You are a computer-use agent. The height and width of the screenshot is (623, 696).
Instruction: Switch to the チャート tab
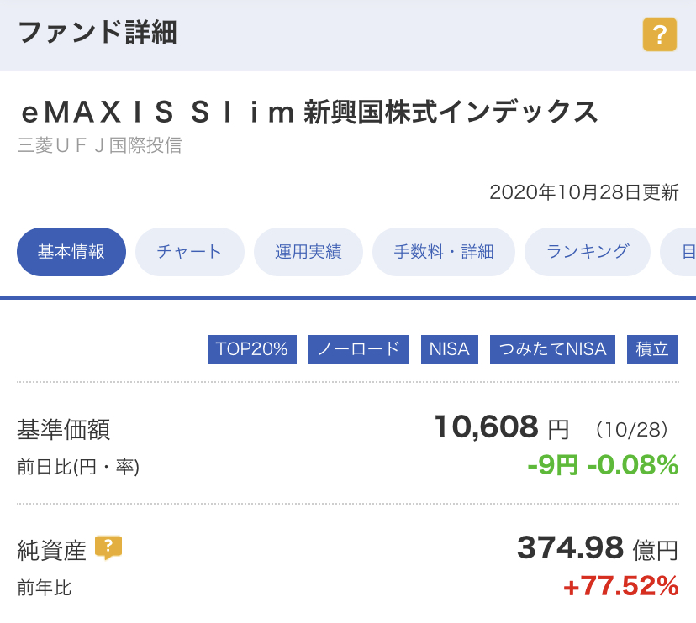tap(189, 251)
